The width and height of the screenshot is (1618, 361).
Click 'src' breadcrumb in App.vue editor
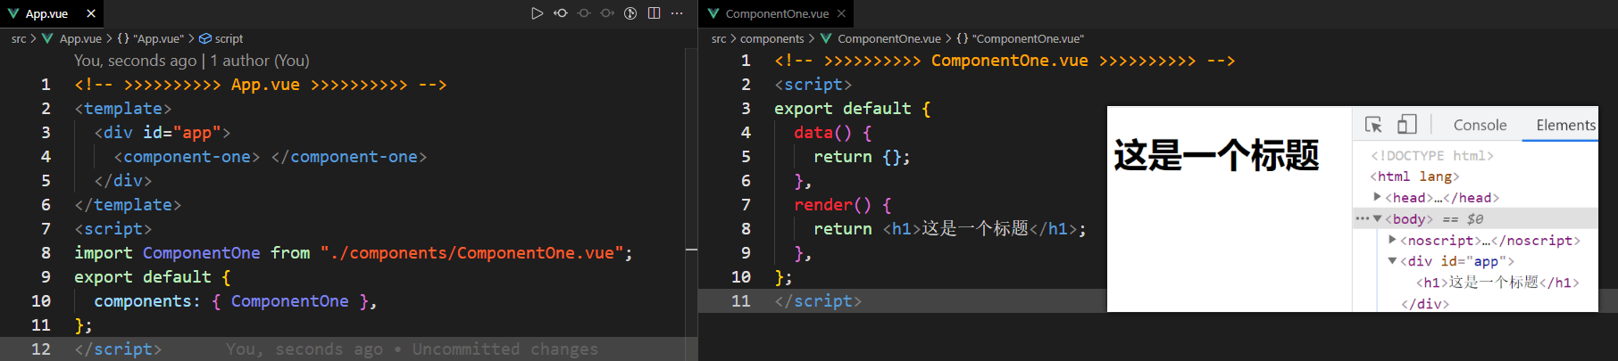pyautogui.click(x=19, y=38)
